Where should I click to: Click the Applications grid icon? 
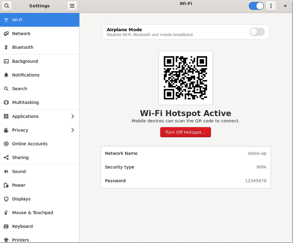tap(6, 116)
